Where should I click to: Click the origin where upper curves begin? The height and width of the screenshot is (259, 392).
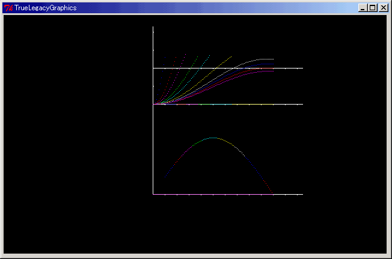154,104
